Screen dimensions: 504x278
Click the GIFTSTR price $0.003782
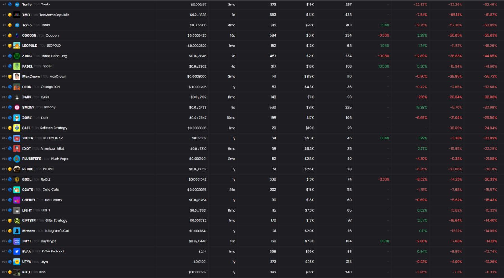coord(198,221)
